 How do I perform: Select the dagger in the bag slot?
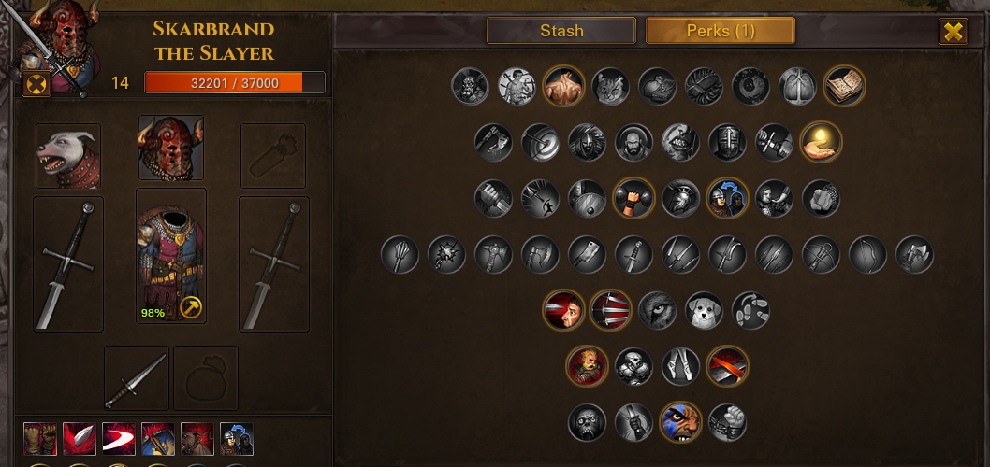137,378
